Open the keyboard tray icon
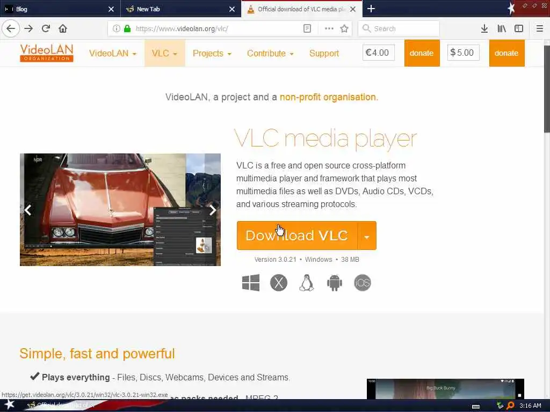The width and height of the screenshot is (550, 412). [476, 407]
